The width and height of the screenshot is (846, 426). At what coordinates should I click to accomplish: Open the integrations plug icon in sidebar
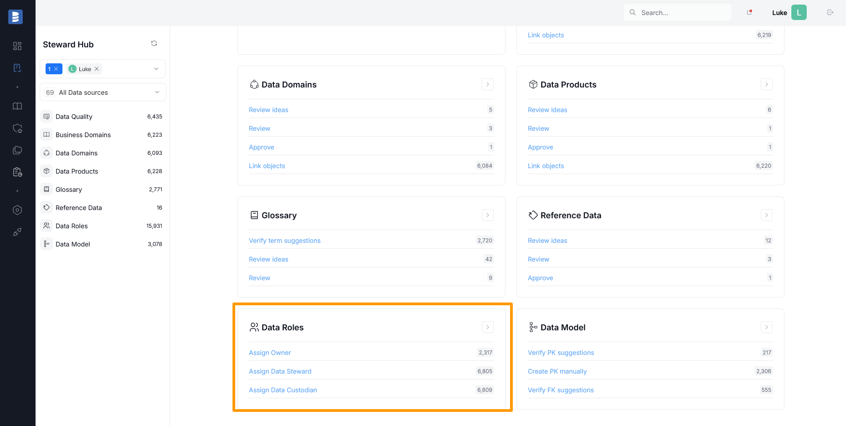point(17,232)
